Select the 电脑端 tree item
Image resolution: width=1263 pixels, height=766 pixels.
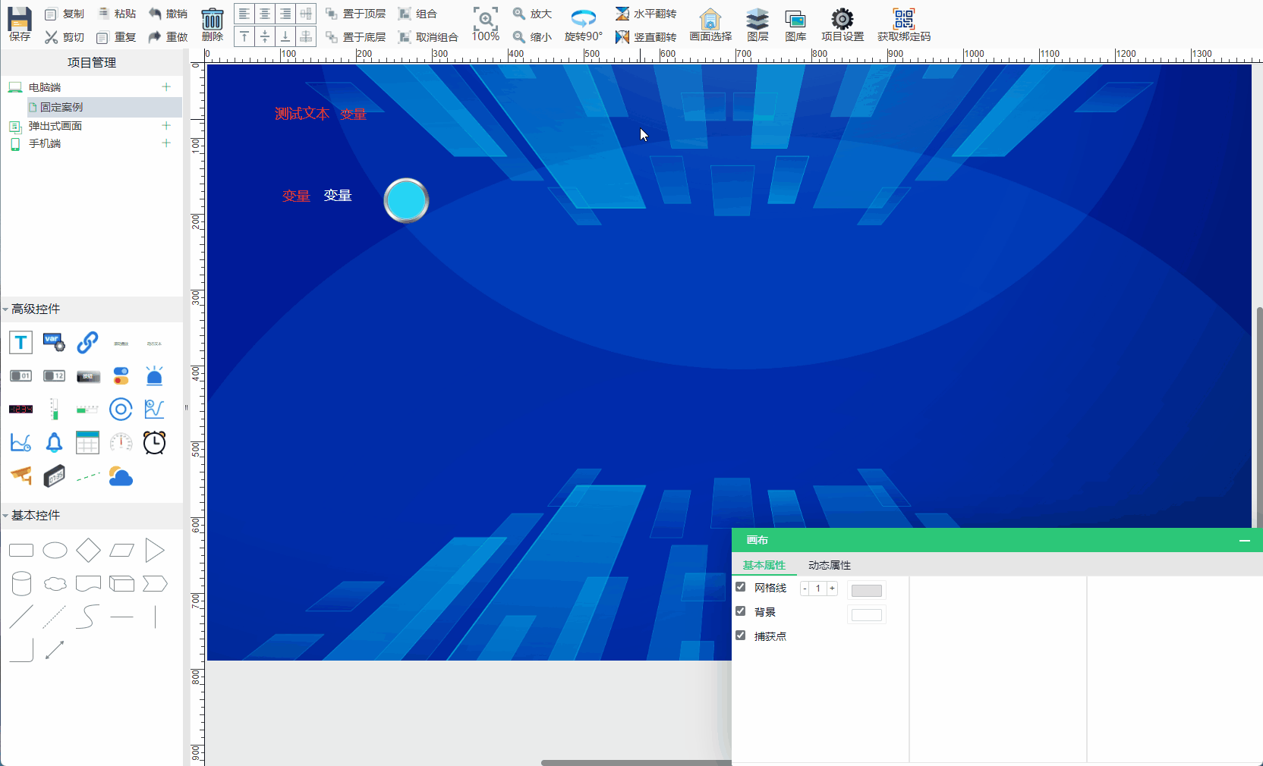pos(45,87)
